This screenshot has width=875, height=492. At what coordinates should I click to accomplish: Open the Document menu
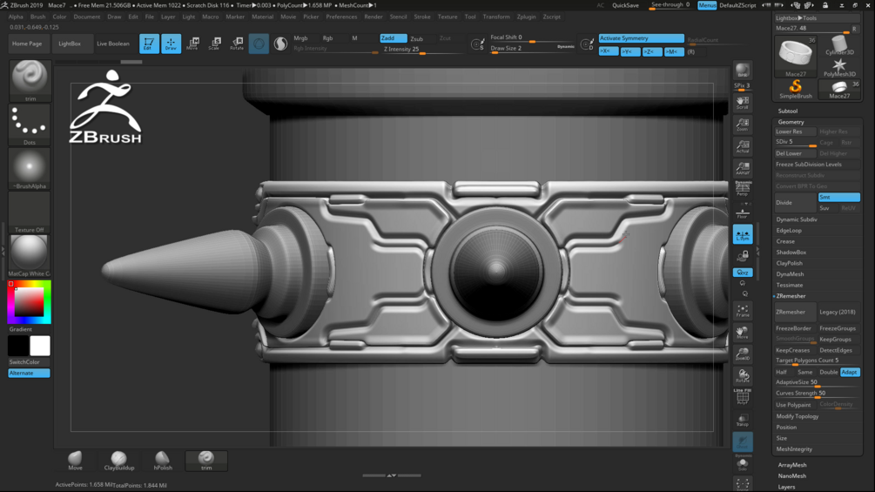tap(86, 17)
